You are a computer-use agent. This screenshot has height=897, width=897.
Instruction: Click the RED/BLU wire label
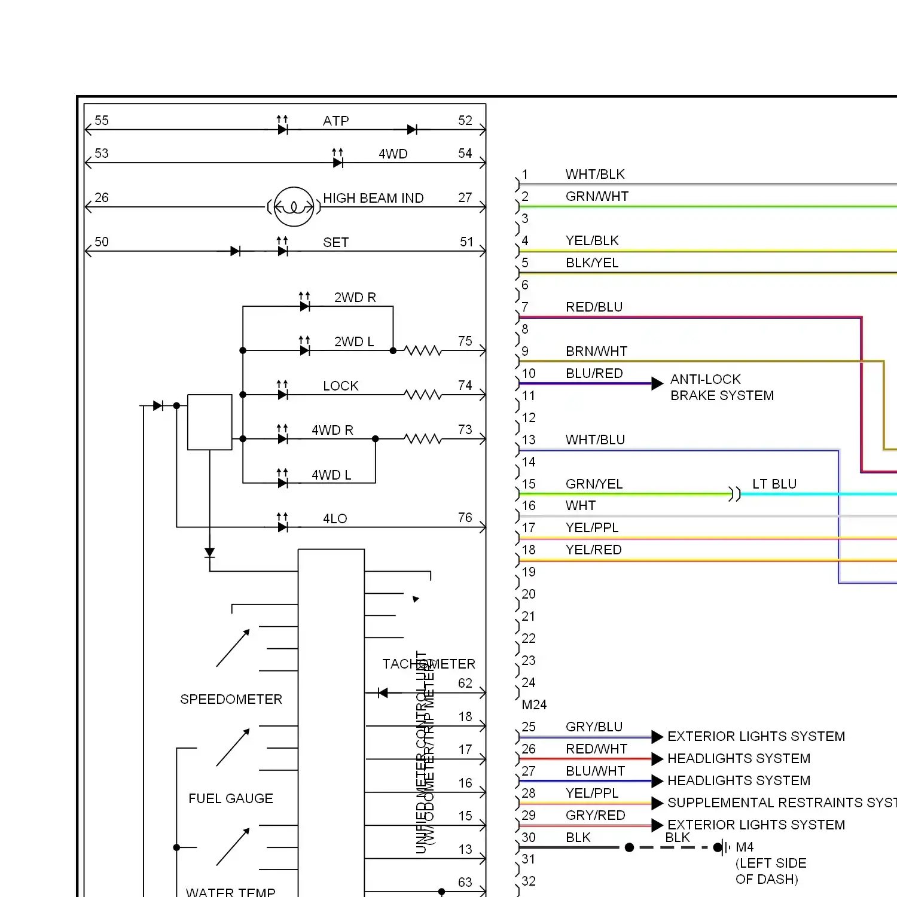(594, 307)
